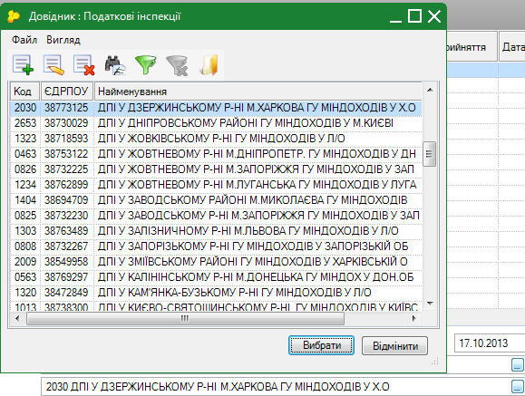Click the date field 17.10.2013
Image resolution: width=525 pixels, height=396 pixels.
[490, 343]
